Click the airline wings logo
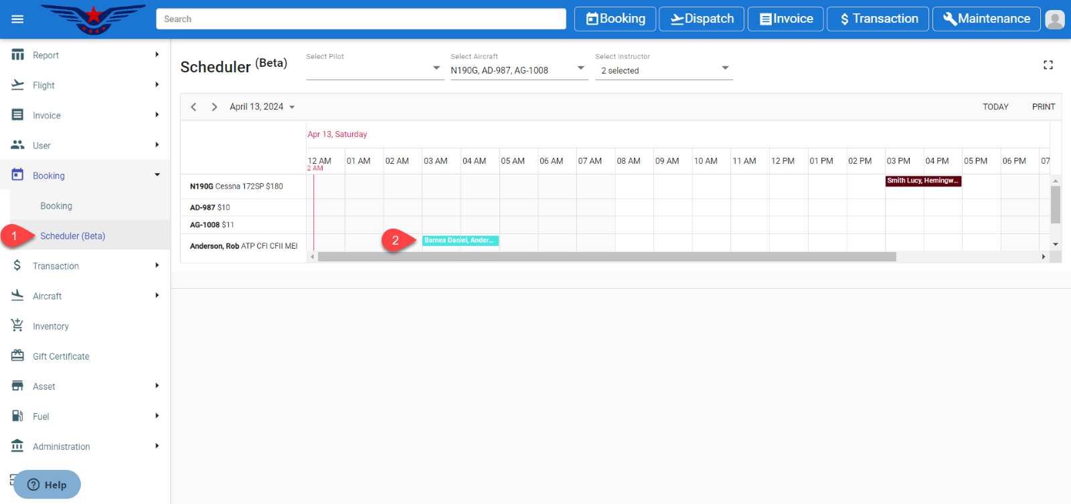 [x=93, y=19]
